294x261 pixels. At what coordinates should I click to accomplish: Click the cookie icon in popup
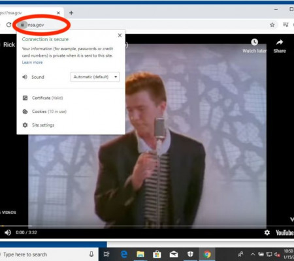click(x=25, y=112)
